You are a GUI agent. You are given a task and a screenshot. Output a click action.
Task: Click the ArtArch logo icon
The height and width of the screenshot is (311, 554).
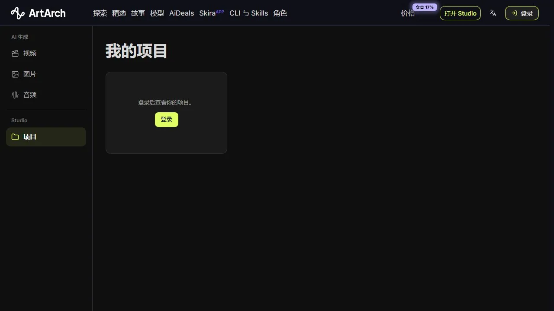point(18,13)
